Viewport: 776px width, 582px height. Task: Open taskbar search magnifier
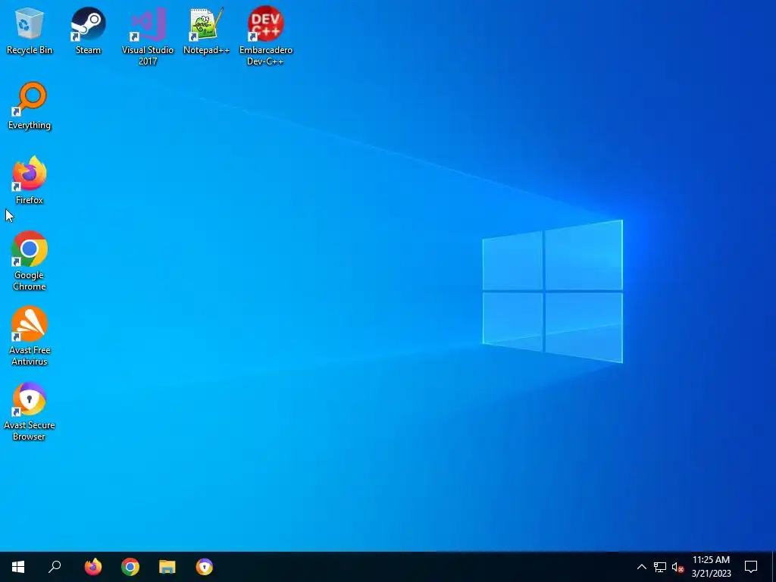pos(55,567)
